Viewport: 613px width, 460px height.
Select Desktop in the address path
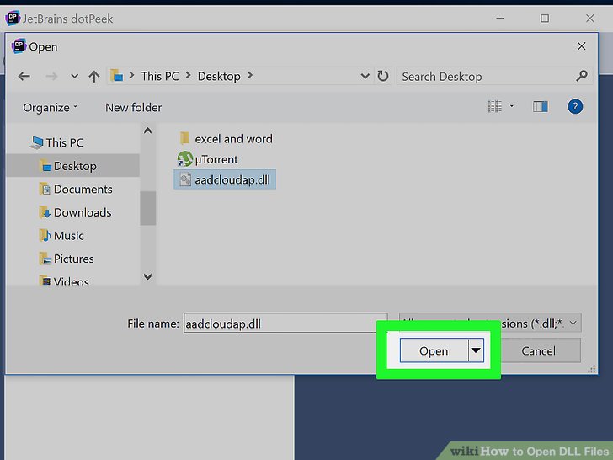(x=219, y=76)
